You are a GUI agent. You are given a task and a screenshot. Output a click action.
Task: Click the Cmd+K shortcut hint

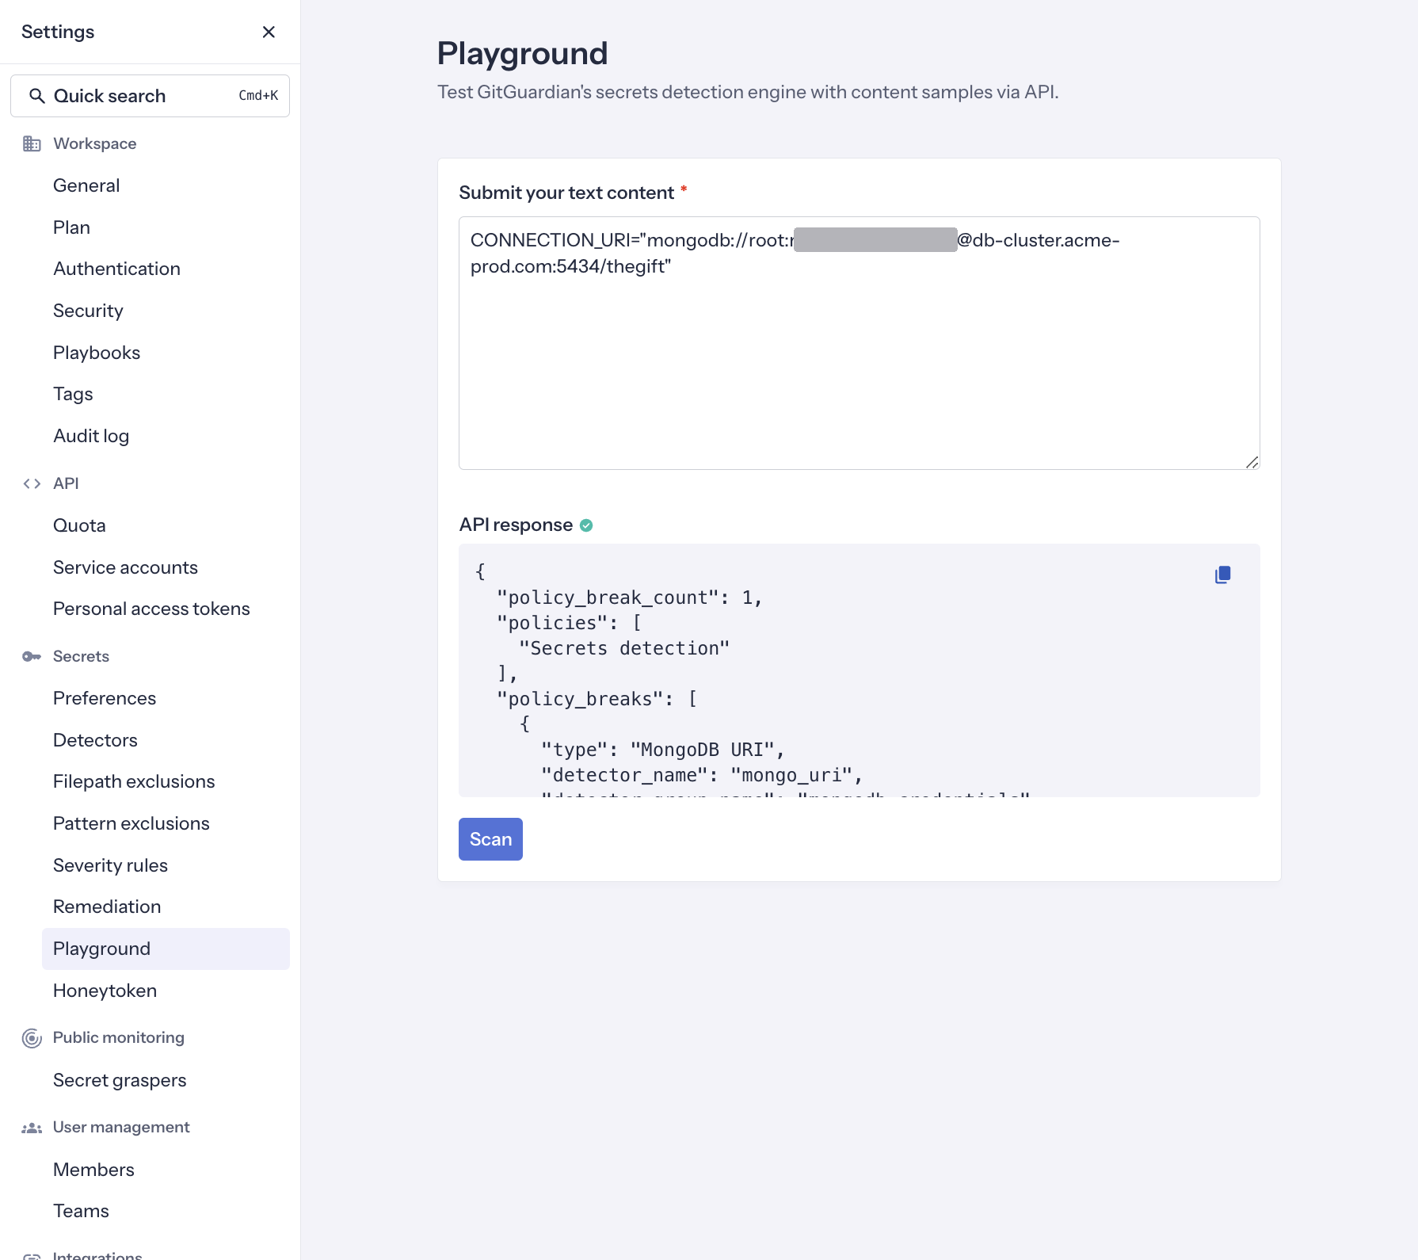click(x=258, y=96)
